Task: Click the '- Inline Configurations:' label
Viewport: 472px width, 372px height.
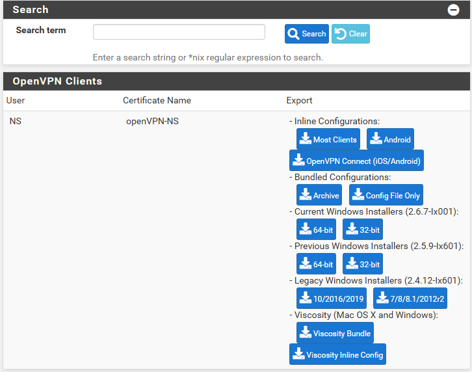Action: [x=334, y=121]
